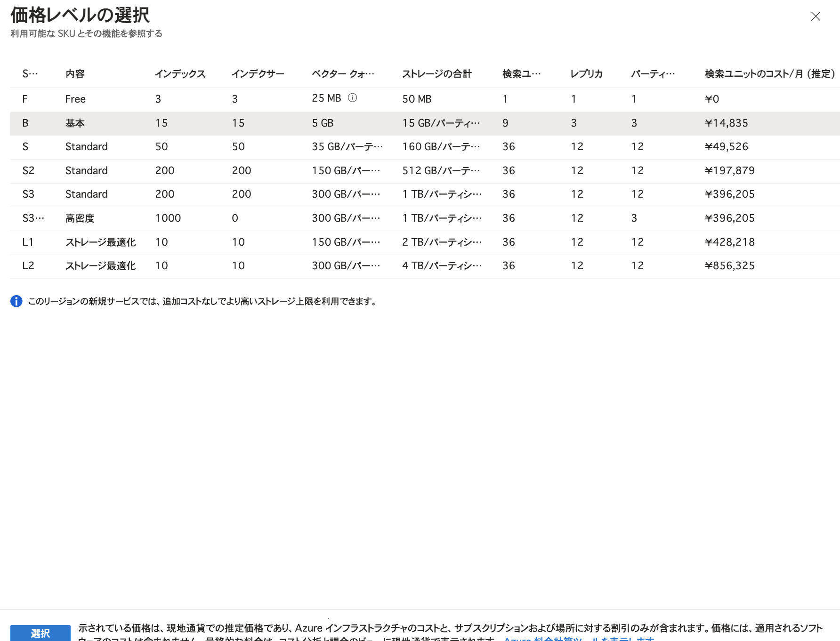Click the ¥0 cost value
This screenshot has width=840, height=641.
point(712,99)
